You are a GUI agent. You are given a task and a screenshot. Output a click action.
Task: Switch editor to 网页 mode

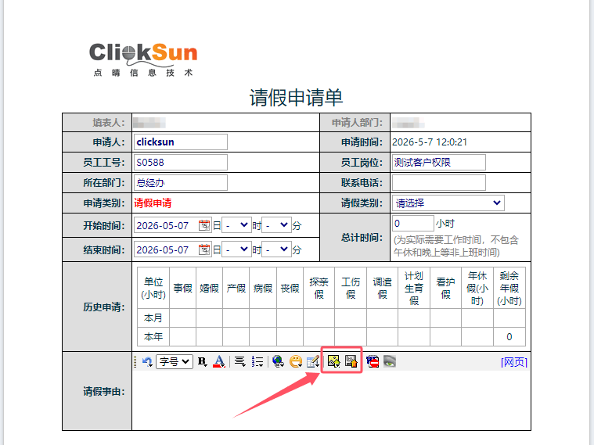click(x=513, y=362)
